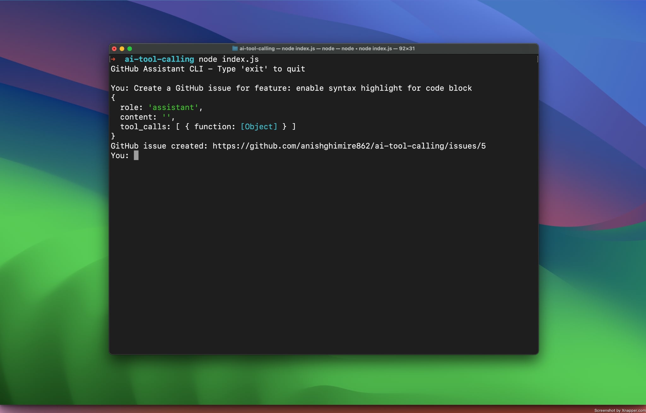Click the GitHub Assistant CLI header line

click(208, 69)
